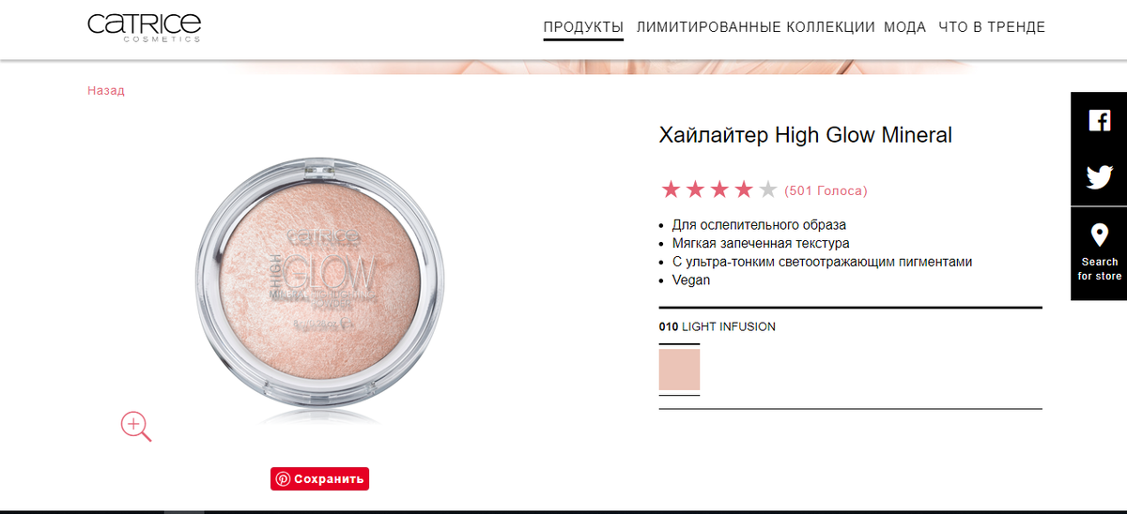
Task: Click the Сохранить Pinterest button
Action: tap(320, 478)
